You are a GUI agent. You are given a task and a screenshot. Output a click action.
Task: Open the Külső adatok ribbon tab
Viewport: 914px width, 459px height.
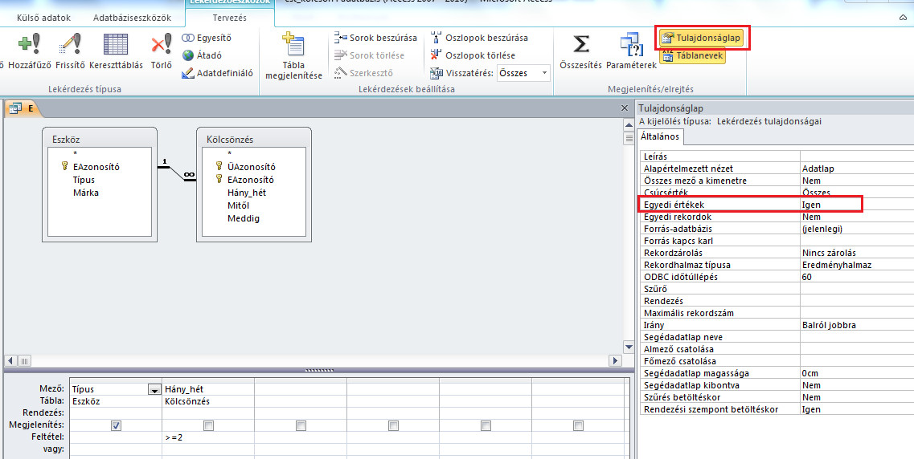39,17
